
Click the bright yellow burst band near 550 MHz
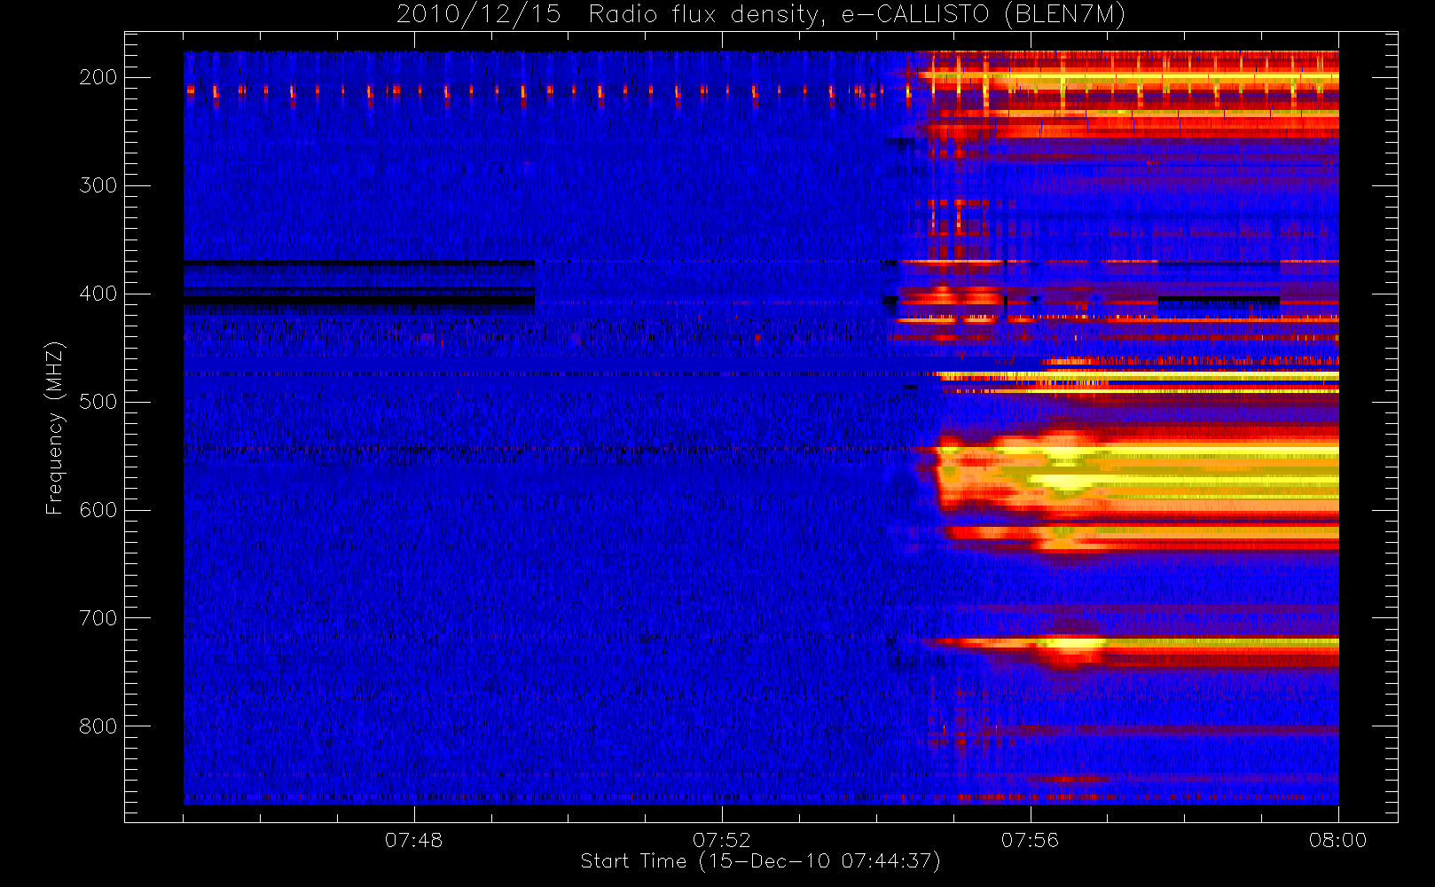coord(1140,475)
